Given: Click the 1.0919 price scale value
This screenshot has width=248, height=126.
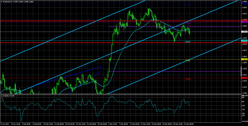Looking at the screenshot, I should (244, 13).
